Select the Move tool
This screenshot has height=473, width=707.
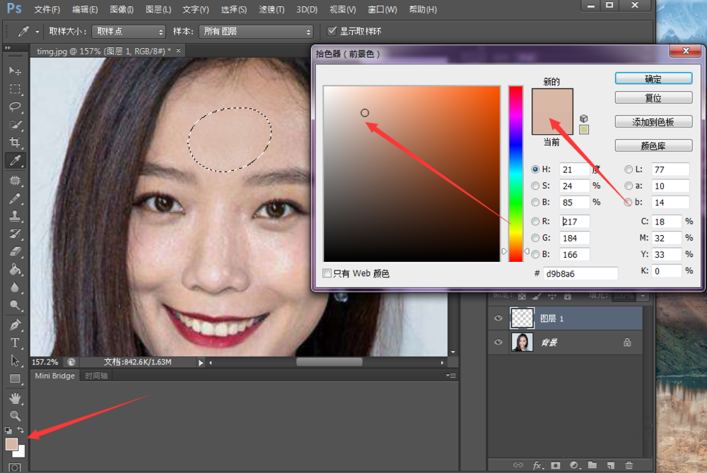pyautogui.click(x=15, y=71)
